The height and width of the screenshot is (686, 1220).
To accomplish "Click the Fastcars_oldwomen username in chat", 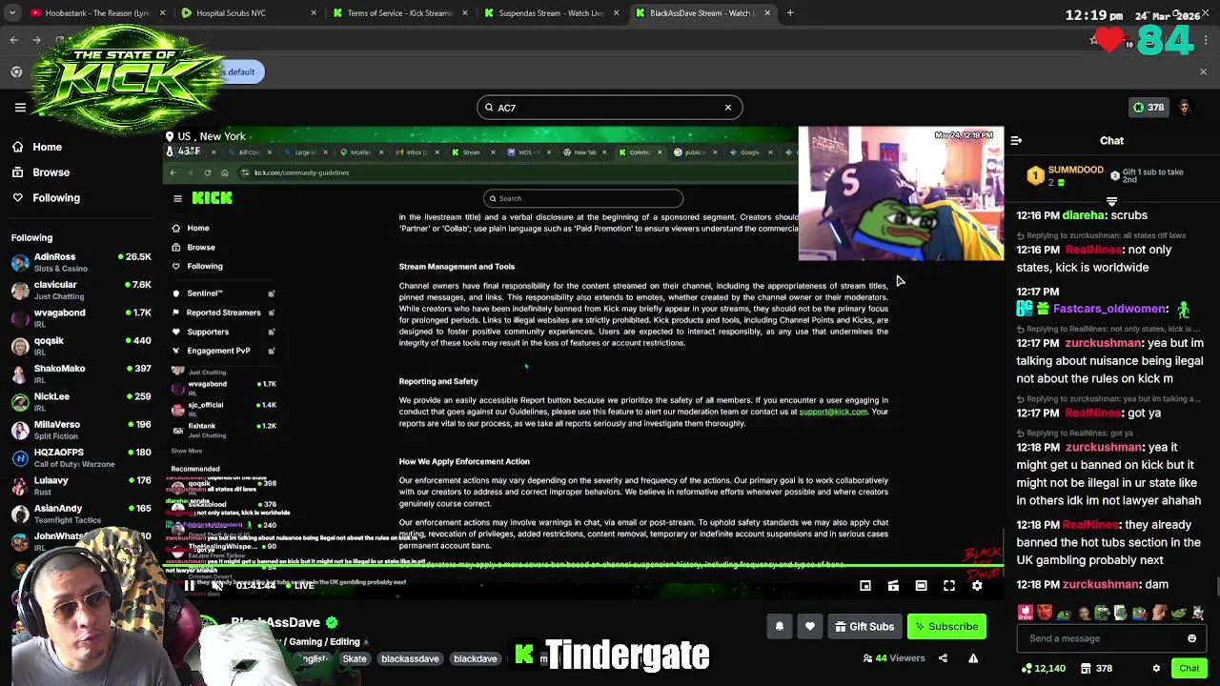I will 1109,309.
